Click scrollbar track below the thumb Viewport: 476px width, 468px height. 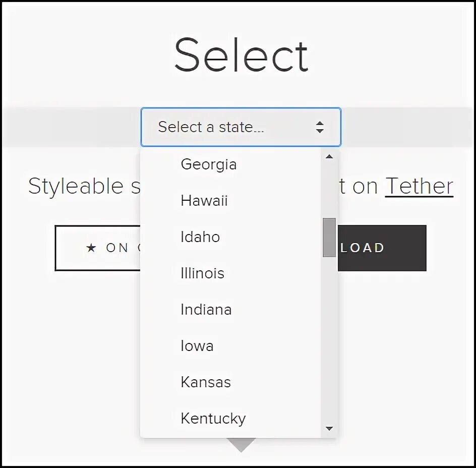(329, 343)
